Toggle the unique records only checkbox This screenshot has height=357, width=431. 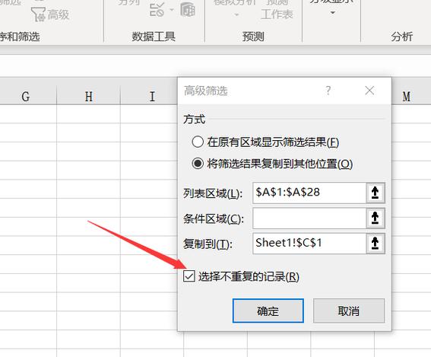point(189,276)
